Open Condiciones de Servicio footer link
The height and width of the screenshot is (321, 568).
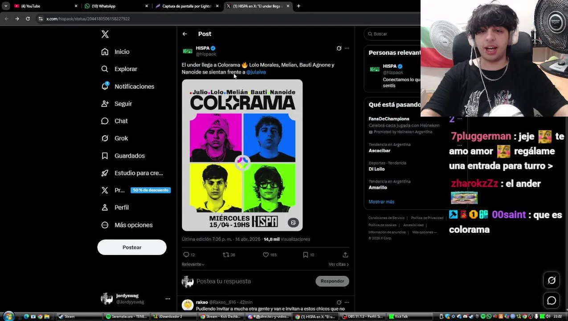[386, 218]
